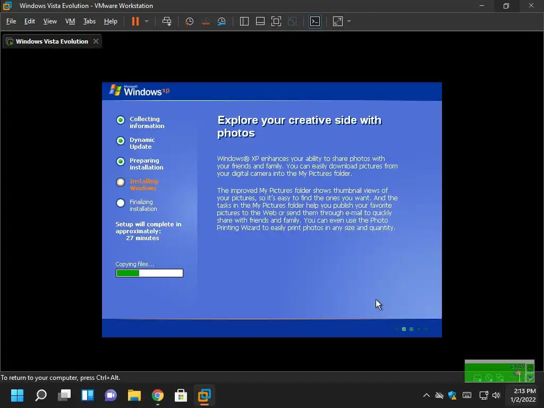This screenshot has height=408, width=544.
Task: Open the Edit menu
Action: coord(30,21)
